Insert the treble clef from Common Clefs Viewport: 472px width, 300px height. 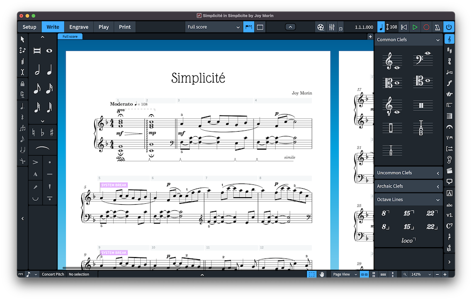(x=393, y=61)
